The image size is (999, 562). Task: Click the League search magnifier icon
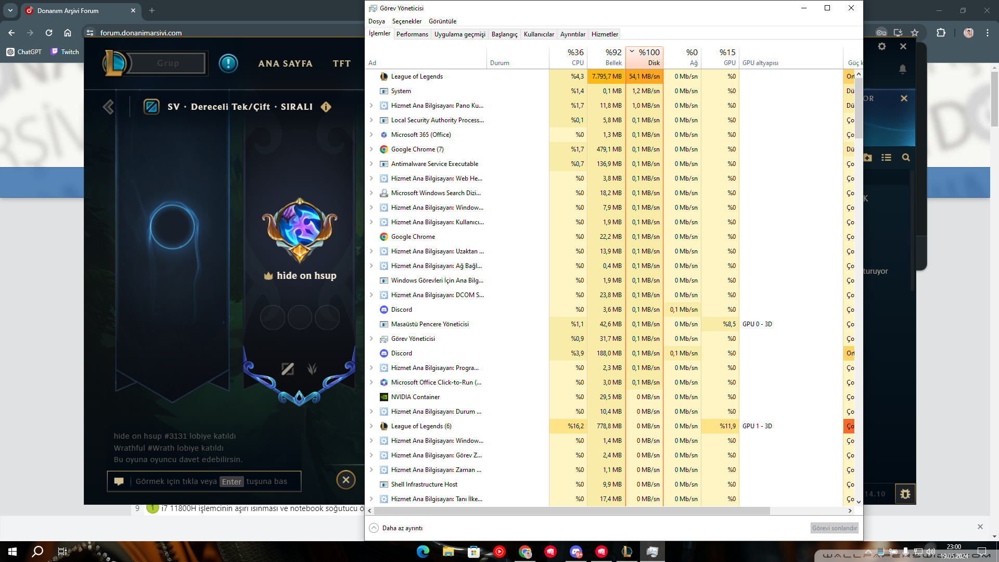click(906, 158)
